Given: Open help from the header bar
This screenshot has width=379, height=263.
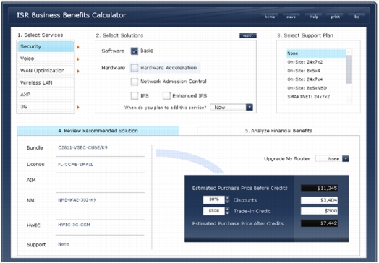Looking at the screenshot, I should [x=314, y=17].
